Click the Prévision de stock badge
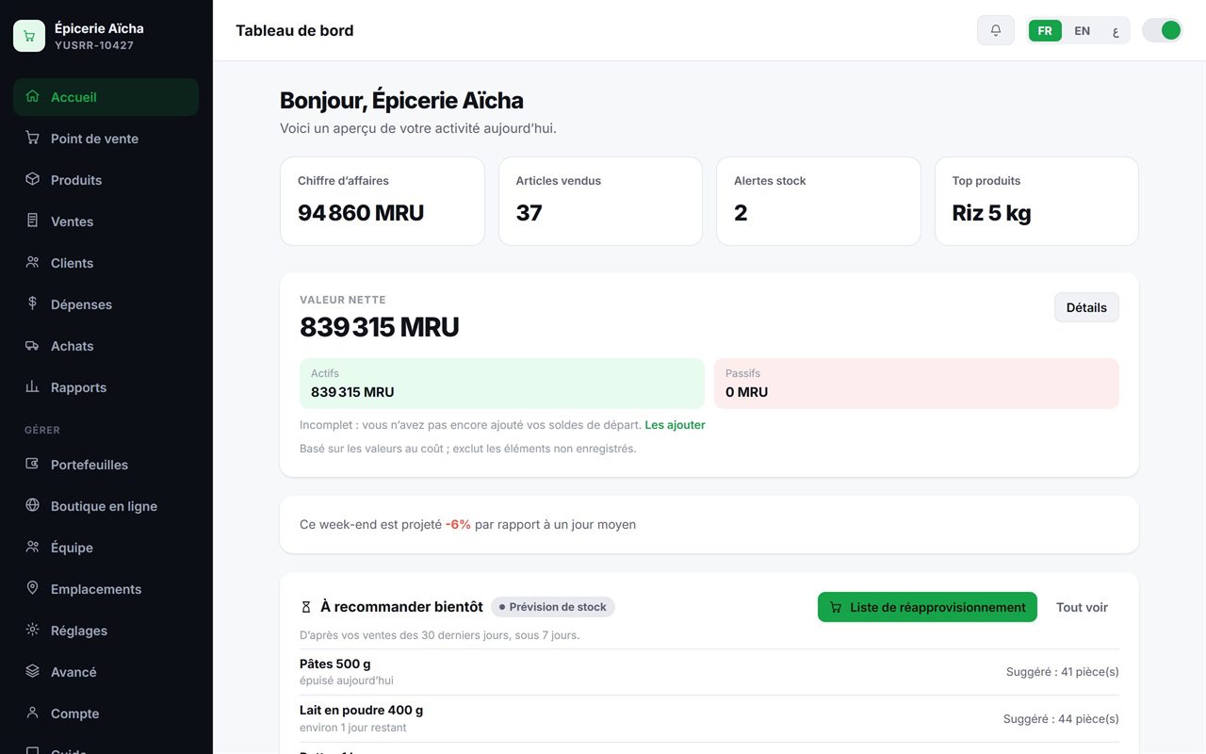The image size is (1206, 754). click(553, 607)
